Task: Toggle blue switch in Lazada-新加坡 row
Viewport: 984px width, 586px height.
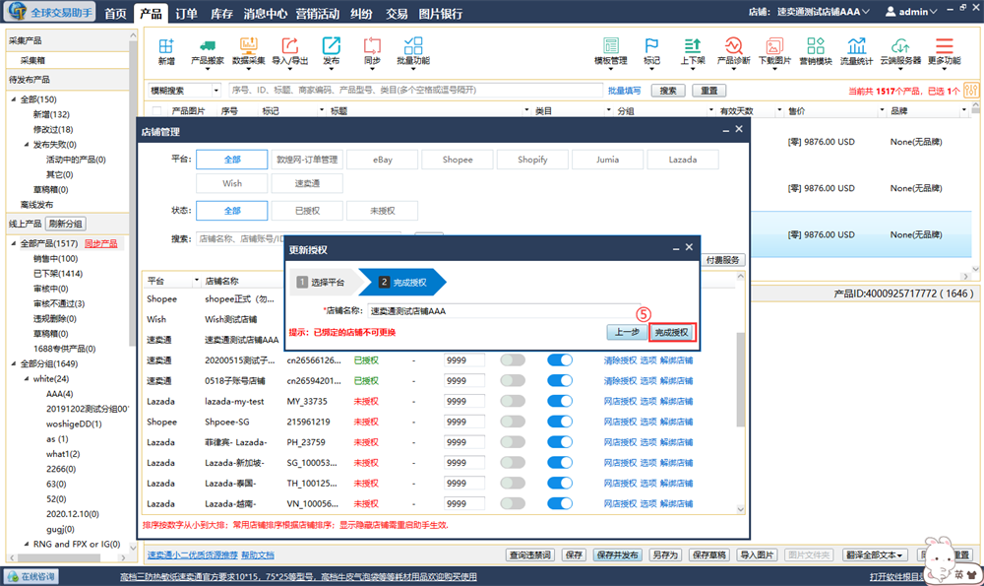Action: [560, 462]
